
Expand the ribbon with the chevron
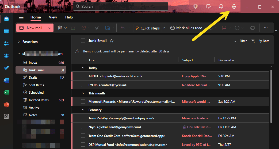276,30
